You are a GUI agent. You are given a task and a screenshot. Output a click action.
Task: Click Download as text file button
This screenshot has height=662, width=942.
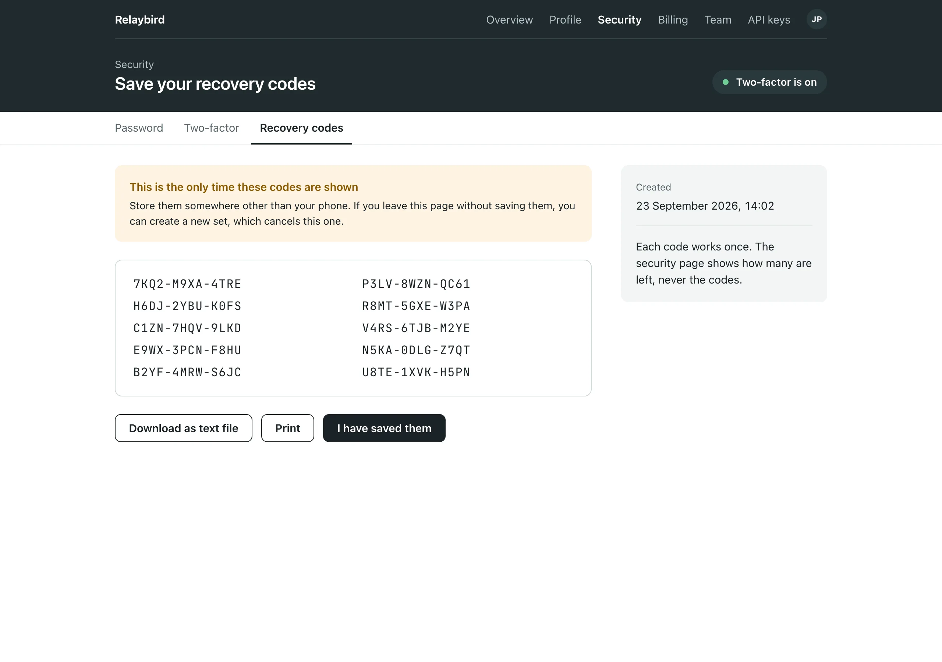[183, 428]
